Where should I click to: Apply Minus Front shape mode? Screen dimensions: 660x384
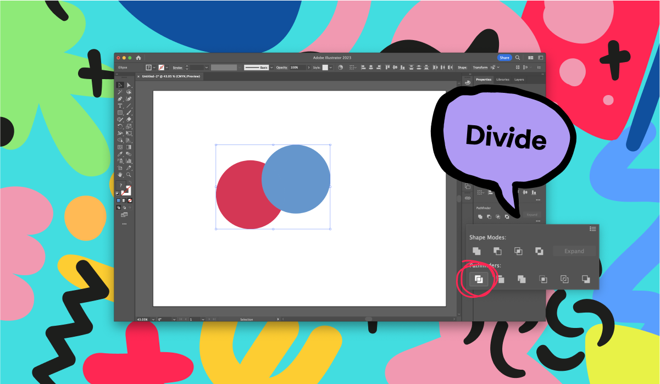(497, 251)
